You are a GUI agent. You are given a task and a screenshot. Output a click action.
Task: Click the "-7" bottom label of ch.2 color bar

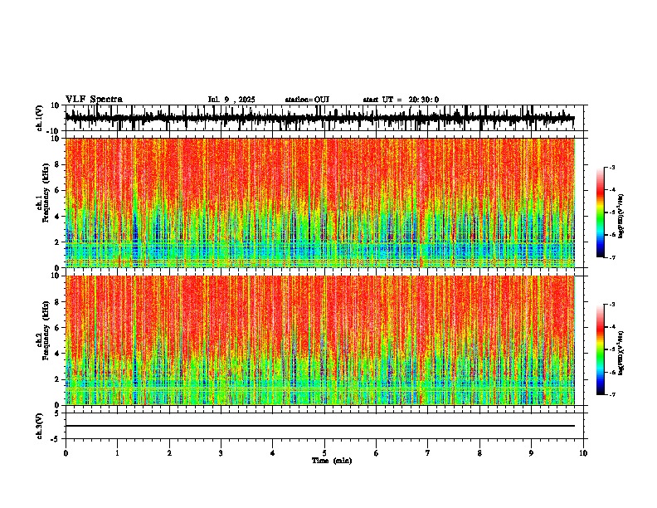pyautogui.click(x=611, y=394)
